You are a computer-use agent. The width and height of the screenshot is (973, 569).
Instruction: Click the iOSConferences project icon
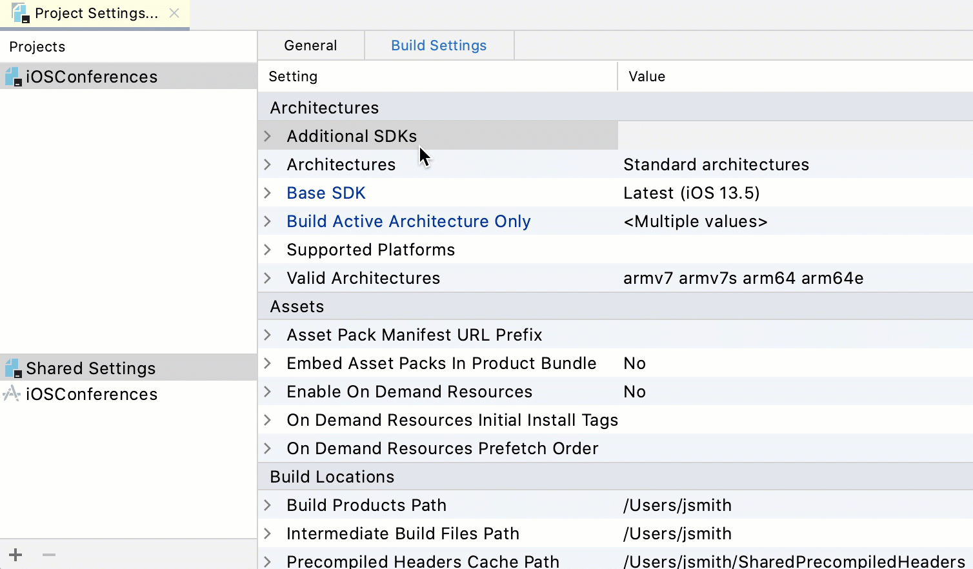pyautogui.click(x=13, y=77)
